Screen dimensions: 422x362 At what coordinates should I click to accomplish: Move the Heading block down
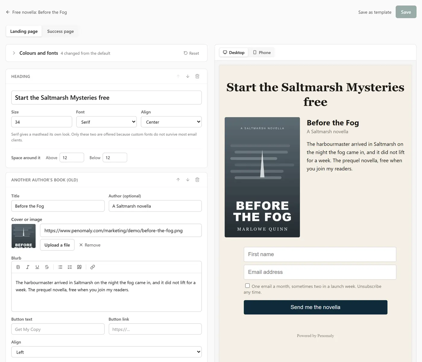[x=187, y=76]
